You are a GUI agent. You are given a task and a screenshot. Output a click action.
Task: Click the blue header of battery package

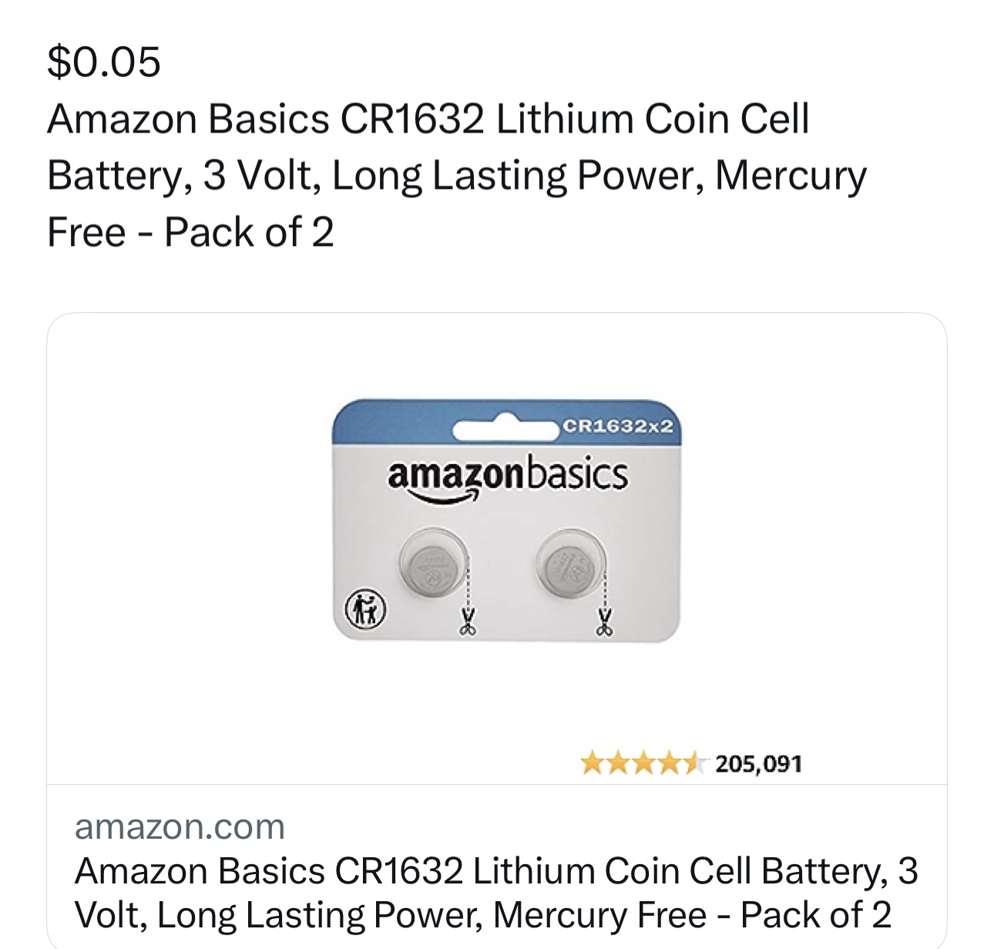tap(506, 422)
